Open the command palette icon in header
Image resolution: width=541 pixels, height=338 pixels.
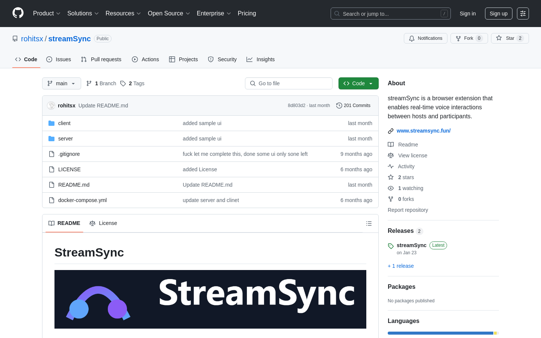tap(523, 14)
